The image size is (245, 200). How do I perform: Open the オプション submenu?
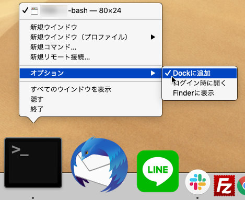pos(90,73)
